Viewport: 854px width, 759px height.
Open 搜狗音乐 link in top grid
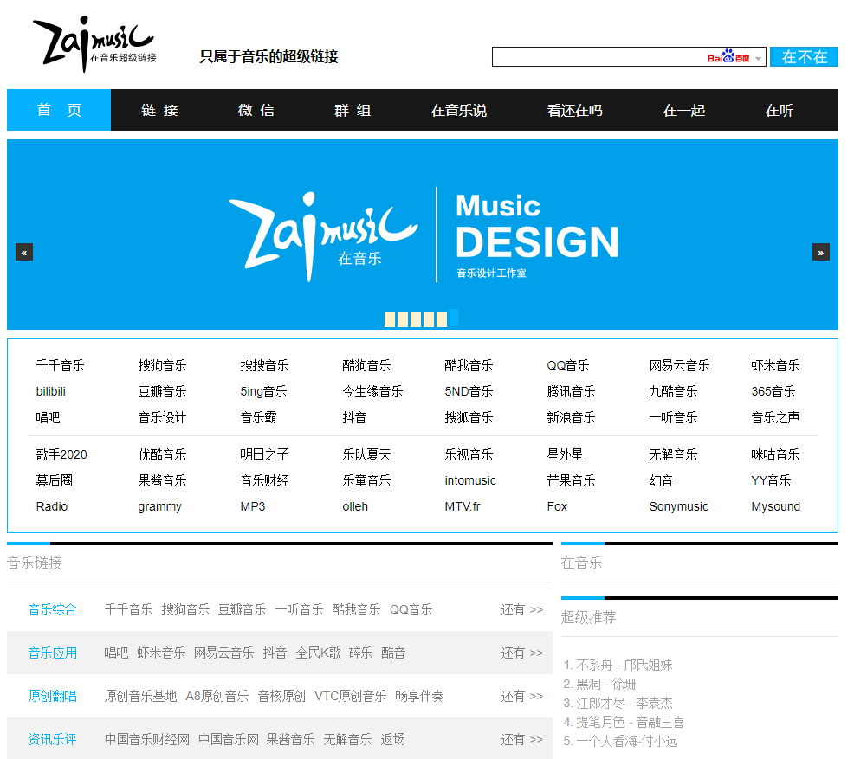[x=162, y=365]
